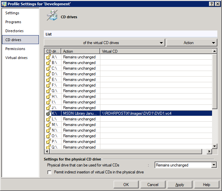Click the CD drives header icon
This screenshot has height=191, width=222.
pyautogui.click(x=52, y=16)
